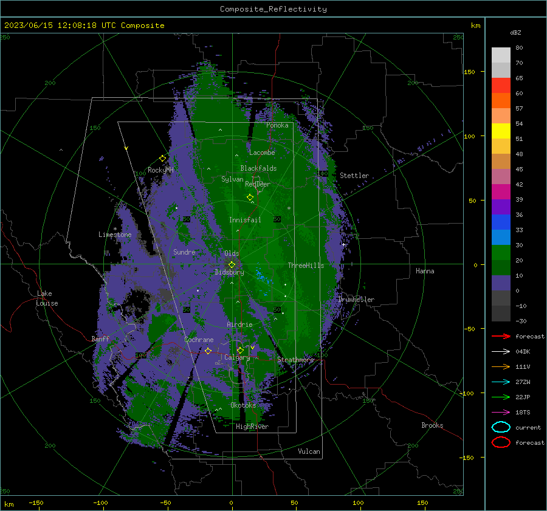The height and width of the screenshot is (511, 547).
Task: Select the red 60-65 dBZ swatch
Action: click(x=501, y=86)
